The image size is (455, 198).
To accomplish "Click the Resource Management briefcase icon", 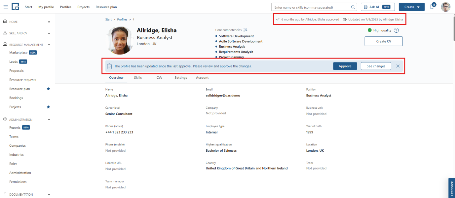I will tap(5, 44).
